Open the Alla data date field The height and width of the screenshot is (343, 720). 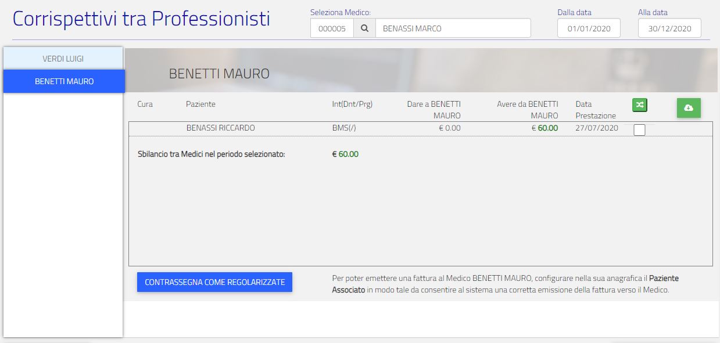[669, 28]
